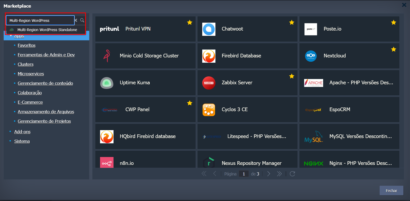Click the Apache - PHP Versões title
This screenshot has height=201, width=410.
[361, 83]
